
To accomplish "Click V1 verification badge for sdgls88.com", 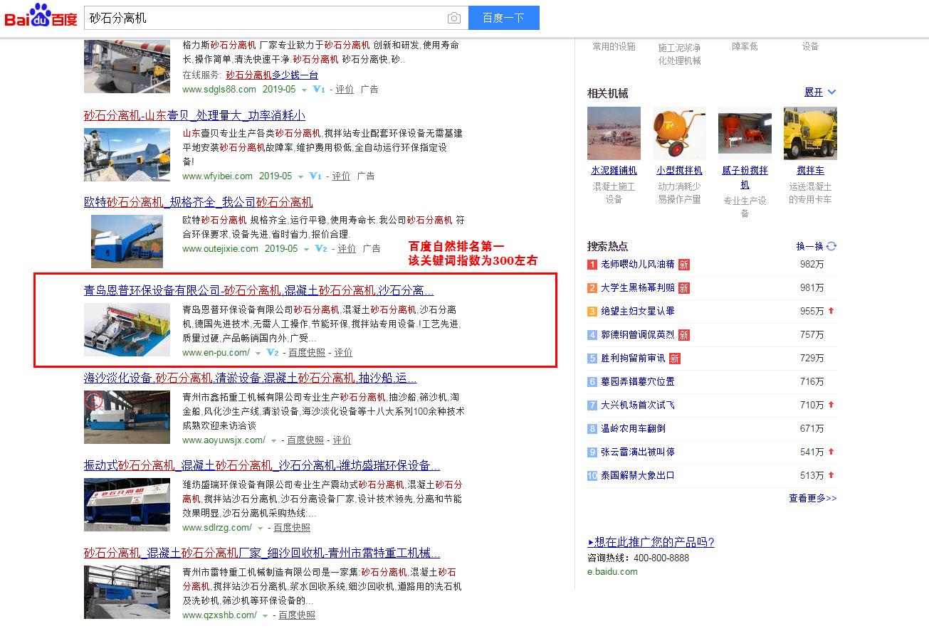I will (319, 90).
